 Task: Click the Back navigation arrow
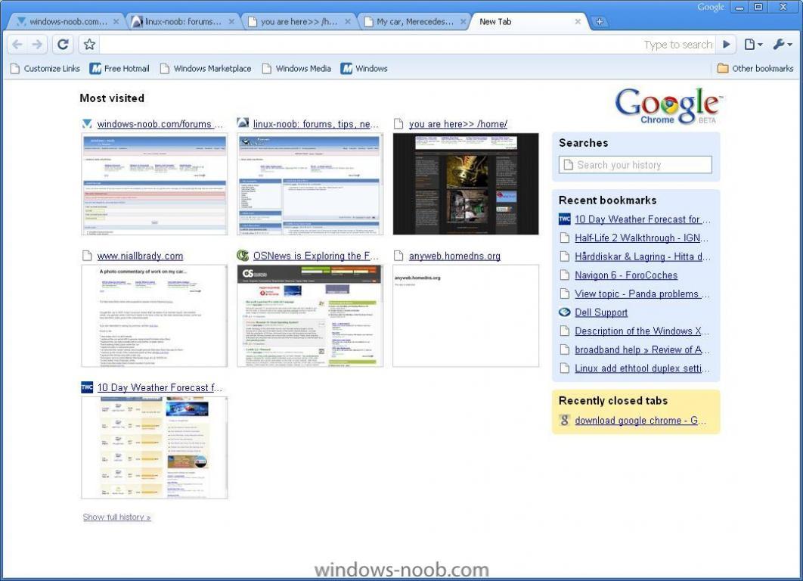point(17,45)
